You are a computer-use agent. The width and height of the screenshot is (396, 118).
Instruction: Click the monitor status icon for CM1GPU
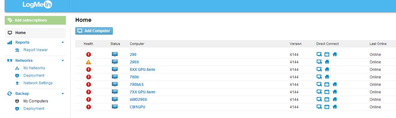[x=115, y=107]
